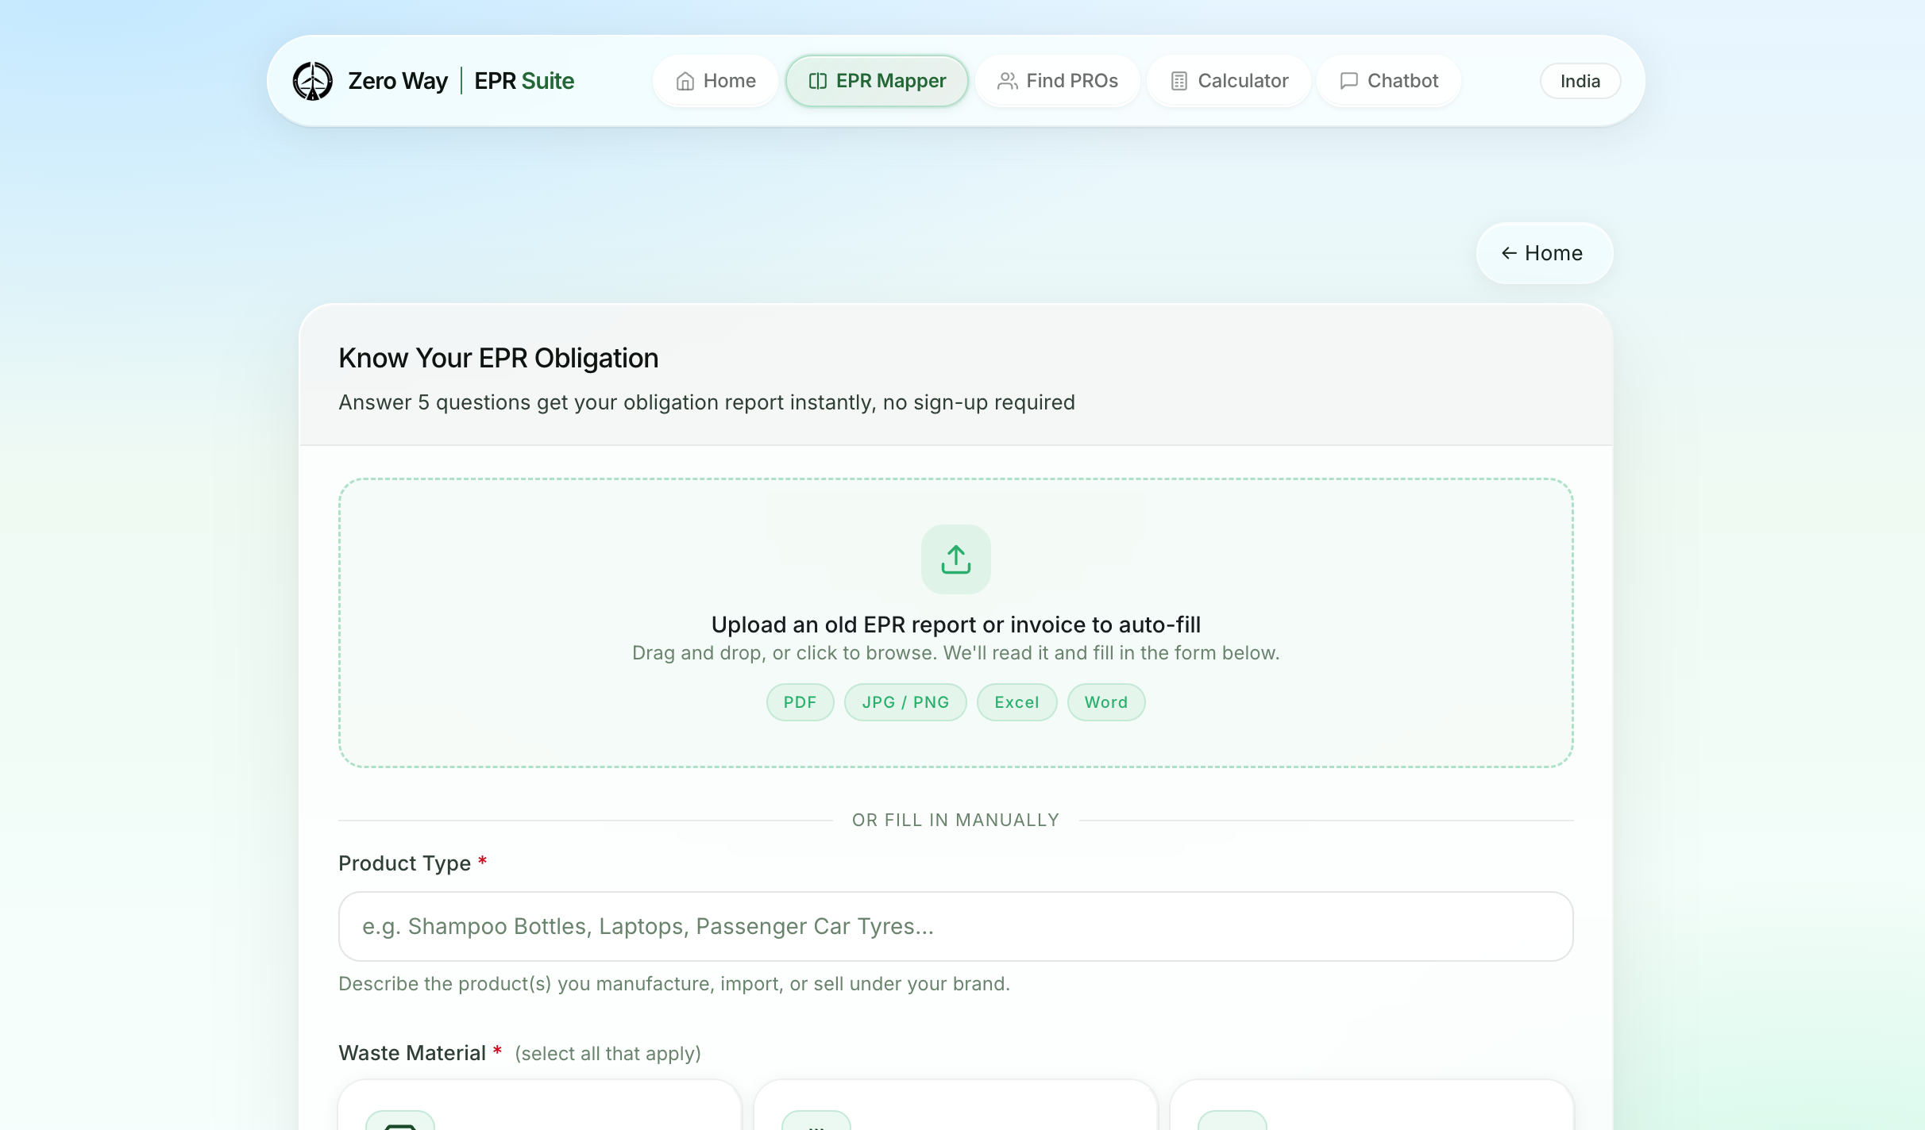The height and width of the screenshot is (1130, 1925).
Task: Click the 'Know Your EPR Obligation' heading
Action: click(499, 358)
